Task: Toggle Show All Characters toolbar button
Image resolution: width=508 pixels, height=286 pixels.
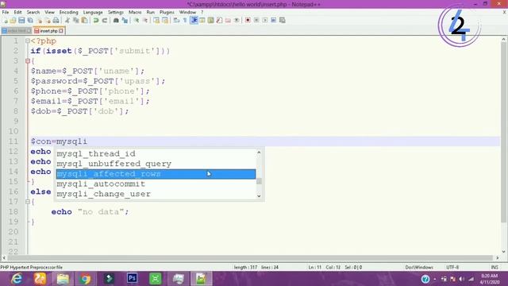Action: tap(185, 21)
